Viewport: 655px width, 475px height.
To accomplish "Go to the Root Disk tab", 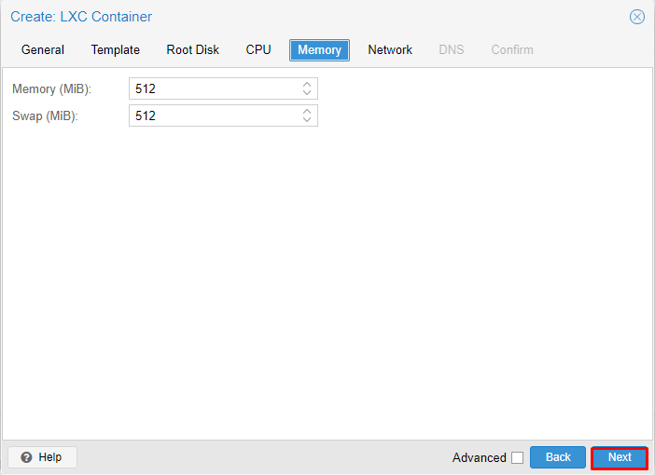I will [192, 50].
